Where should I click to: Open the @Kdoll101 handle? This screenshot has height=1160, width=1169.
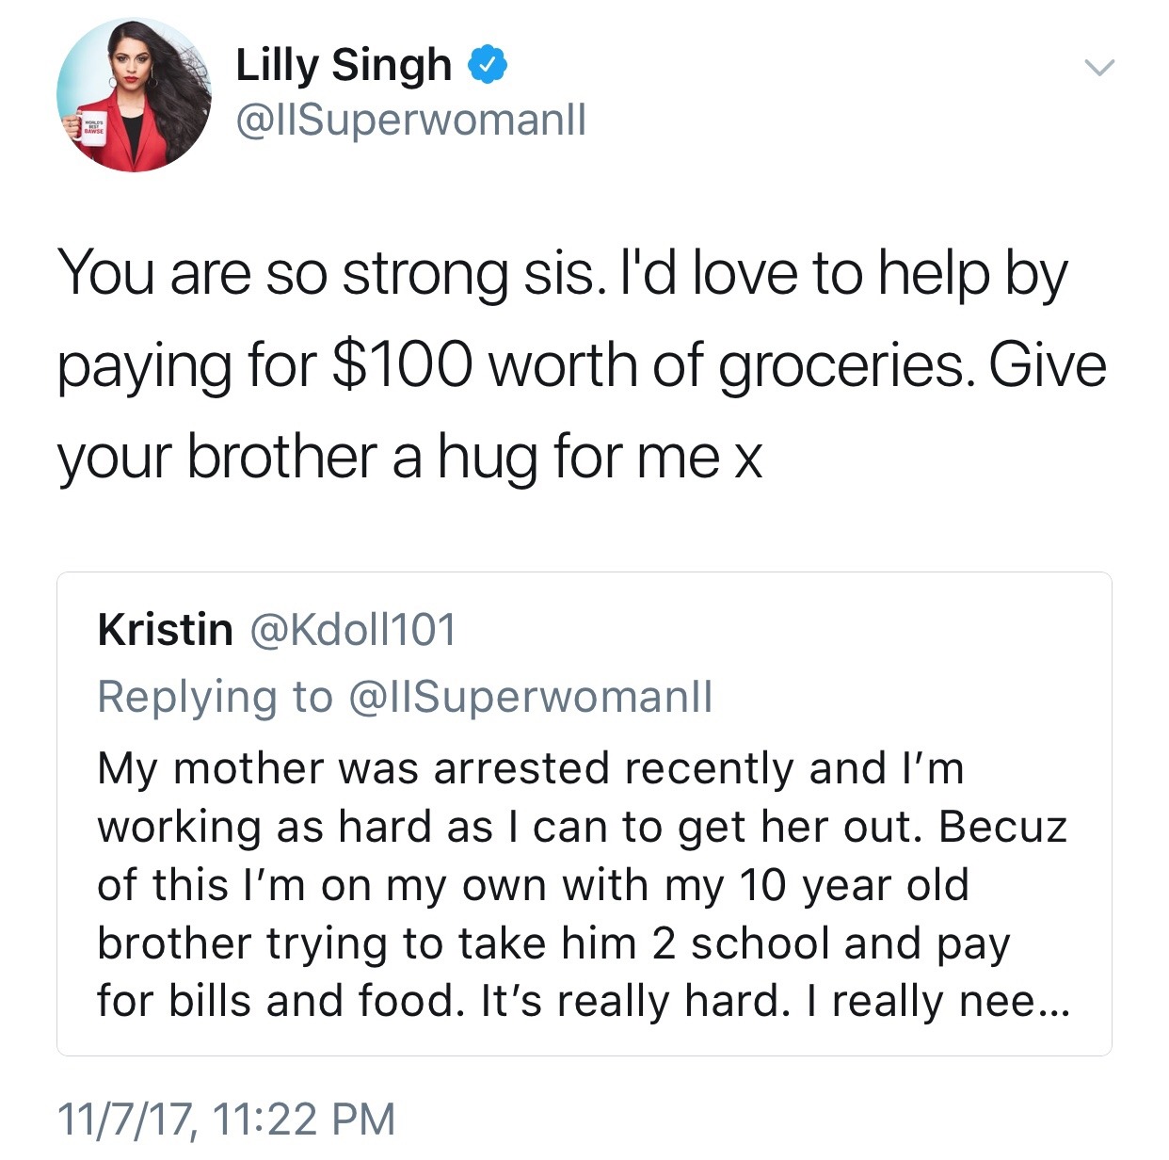tap(353, 629)
